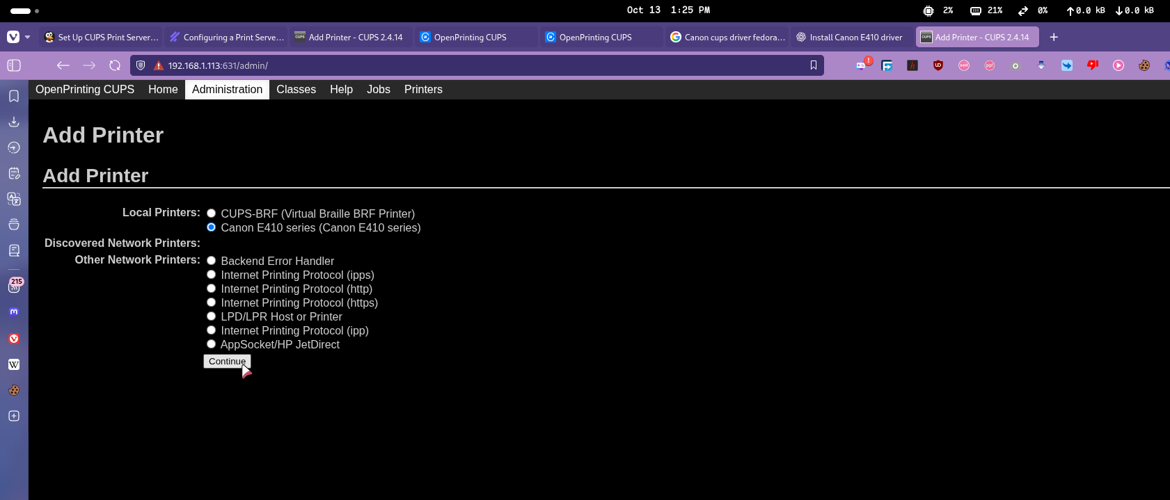Select Canon E410 series radio button
The width and height of the screenshot is (1170, 500).
point(211,227)
